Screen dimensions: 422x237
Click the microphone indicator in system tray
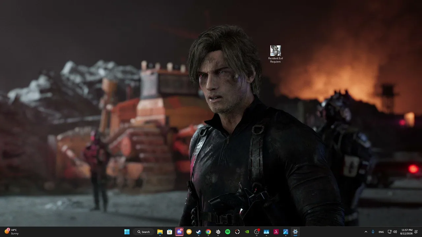click(373, 232)
